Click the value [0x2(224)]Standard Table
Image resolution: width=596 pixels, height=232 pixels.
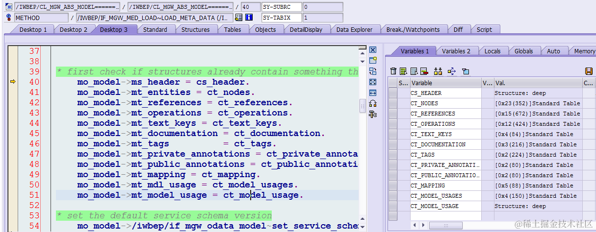coord(537,155)
